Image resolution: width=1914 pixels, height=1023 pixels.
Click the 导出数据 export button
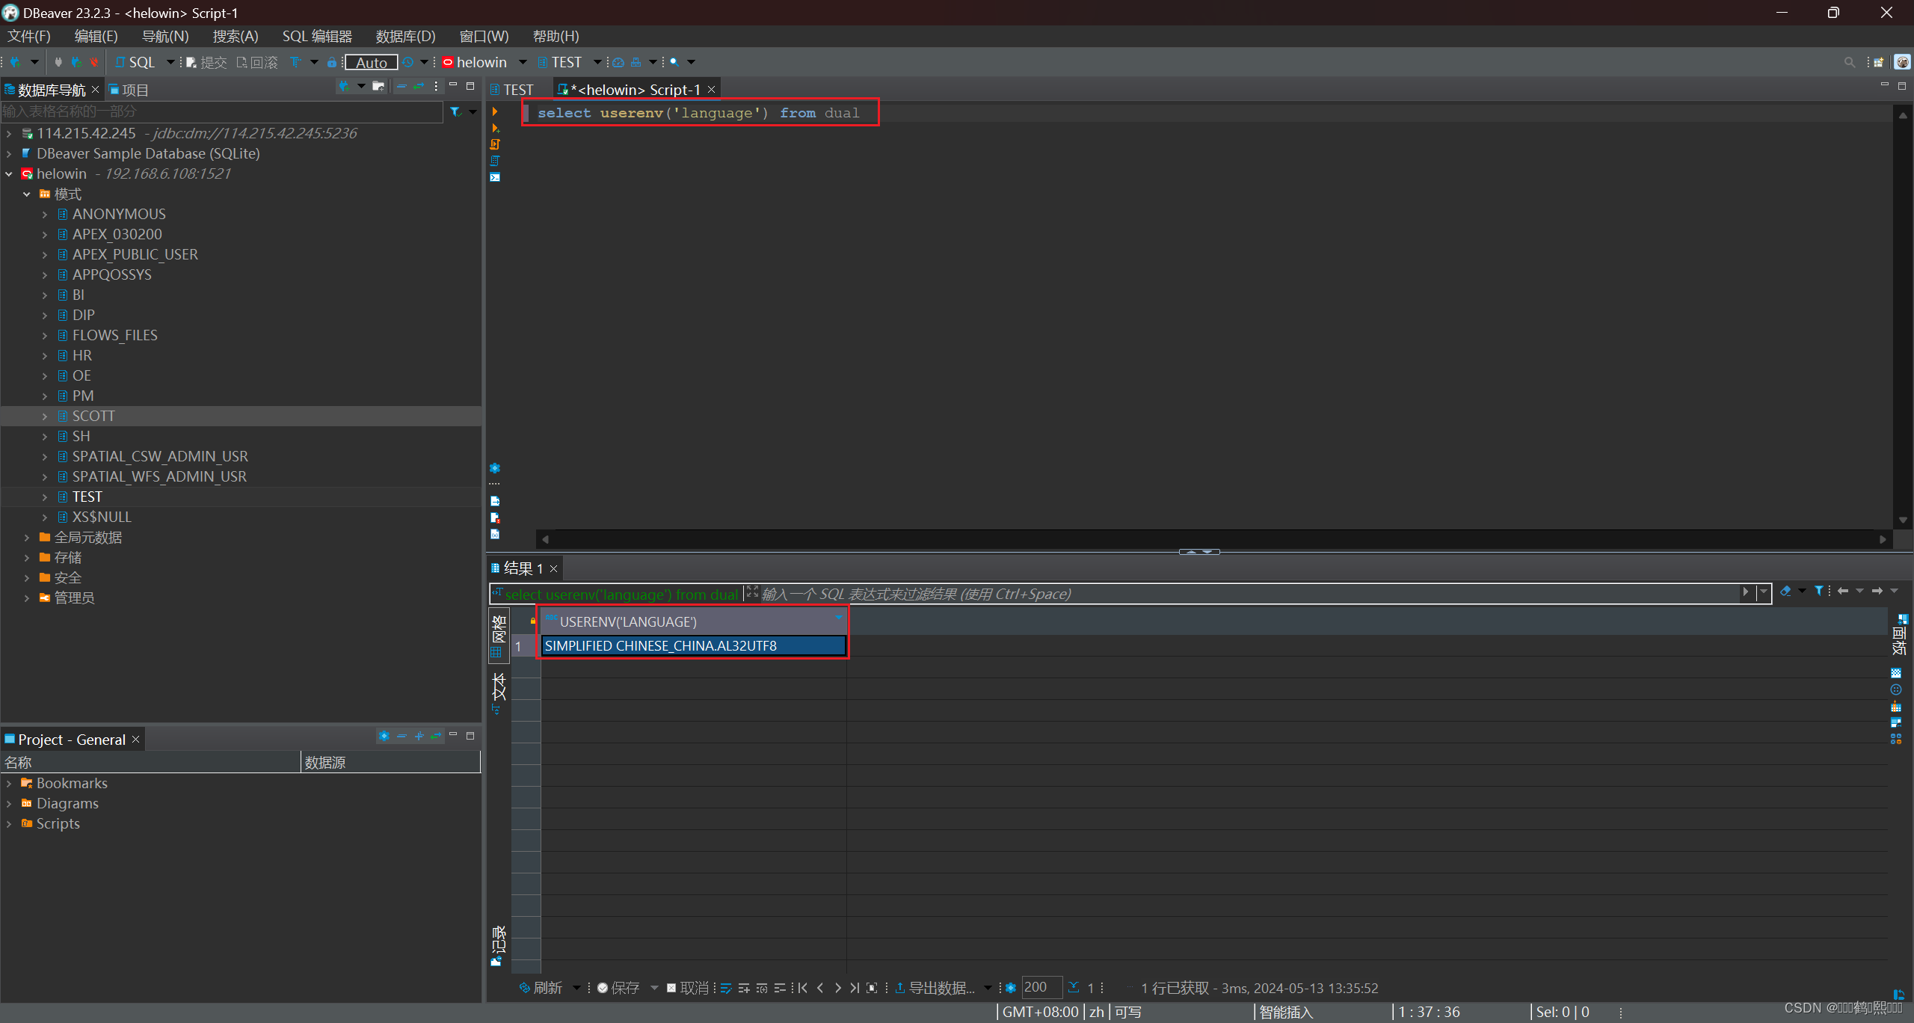(x=935, y=988)
